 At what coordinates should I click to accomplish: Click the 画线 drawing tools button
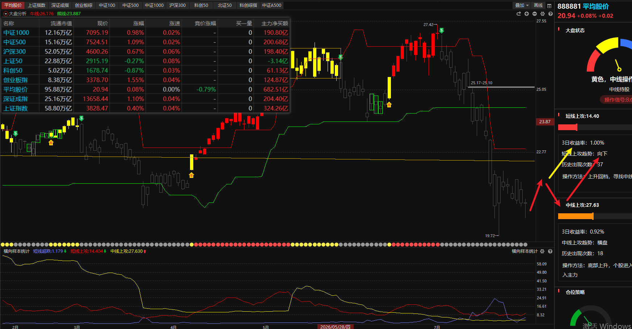pos(538,5)
